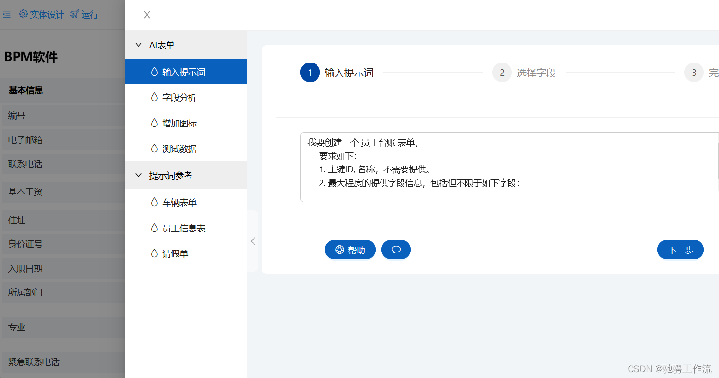Image resolution: width=719 pixels, height=378 pixels.
Task: Collapse the 提示词参考 menu group
Action: (186, 175)
